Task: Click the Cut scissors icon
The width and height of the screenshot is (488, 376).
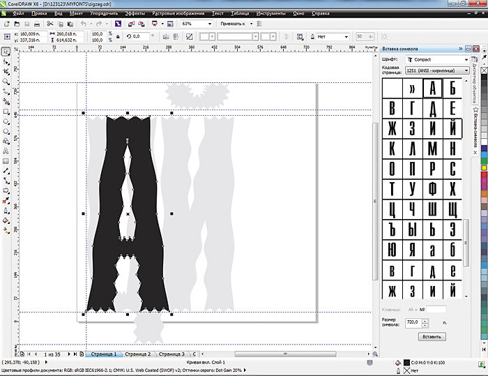Action: pyautogui.click(x=50, y=24)
